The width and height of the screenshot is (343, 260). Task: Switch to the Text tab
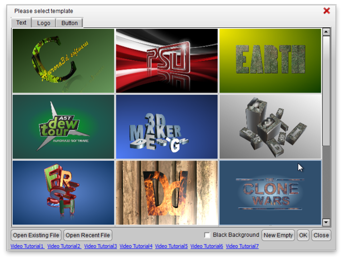click(21, 23)
